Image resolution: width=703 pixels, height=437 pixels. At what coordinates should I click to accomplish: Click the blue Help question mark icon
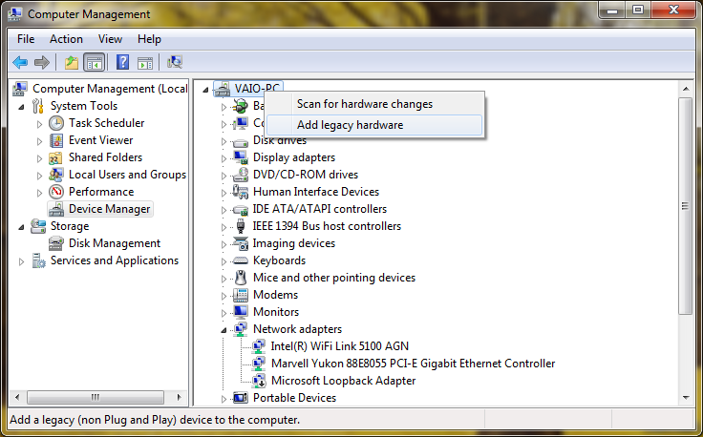122,62
